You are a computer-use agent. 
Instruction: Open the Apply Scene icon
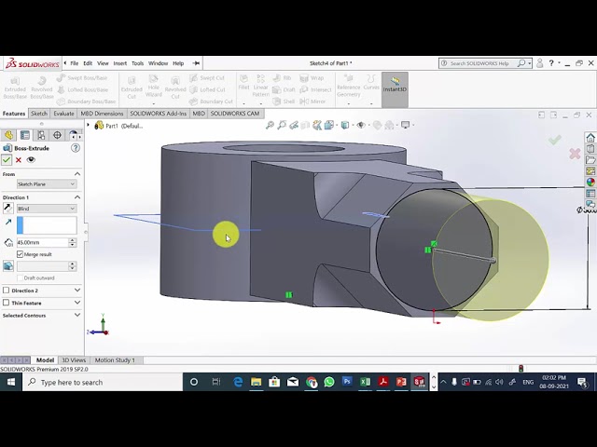coord(390,125)
